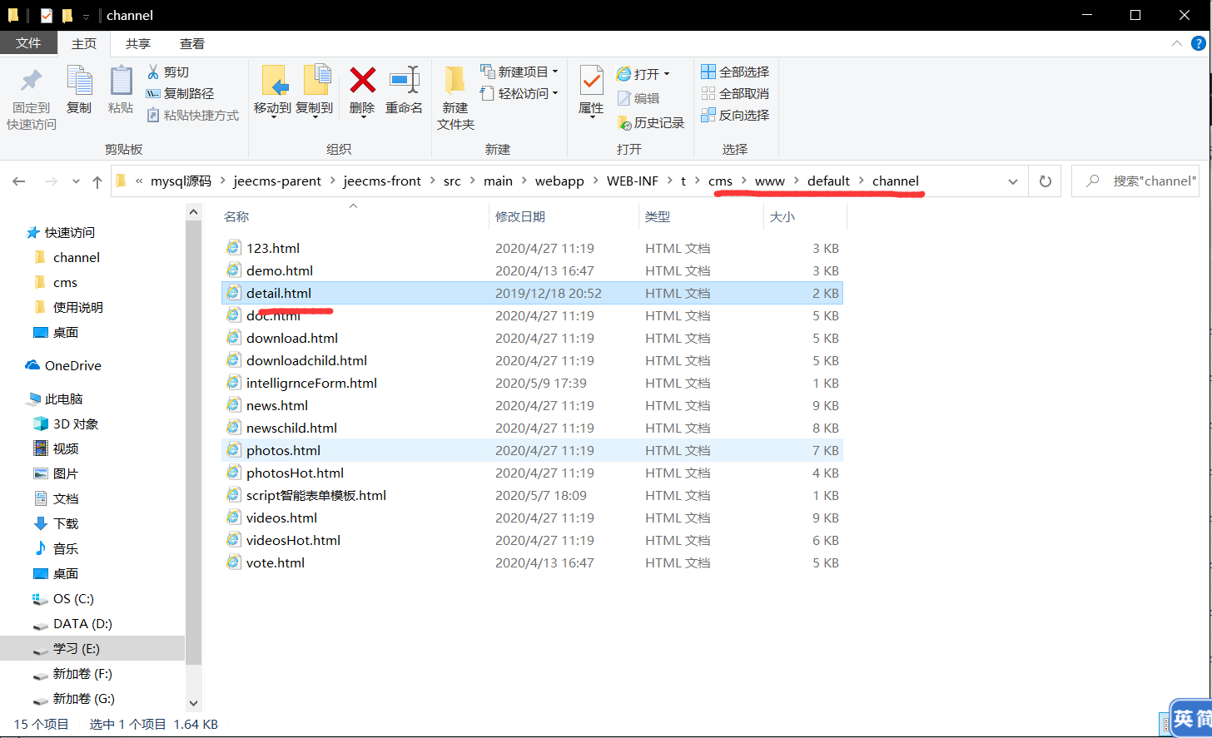
Task: Switch to the View ribbon tab
Action: click(192, 44)
